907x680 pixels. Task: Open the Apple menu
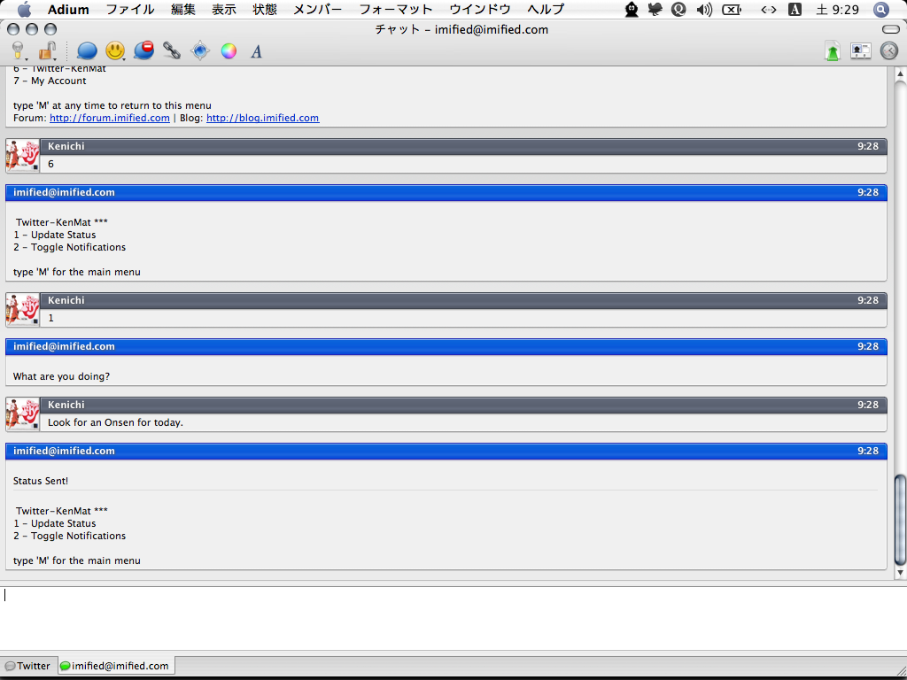(x=24, y=9)
